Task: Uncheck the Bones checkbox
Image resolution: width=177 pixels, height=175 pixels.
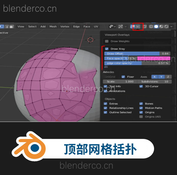Action: [141, 104]
